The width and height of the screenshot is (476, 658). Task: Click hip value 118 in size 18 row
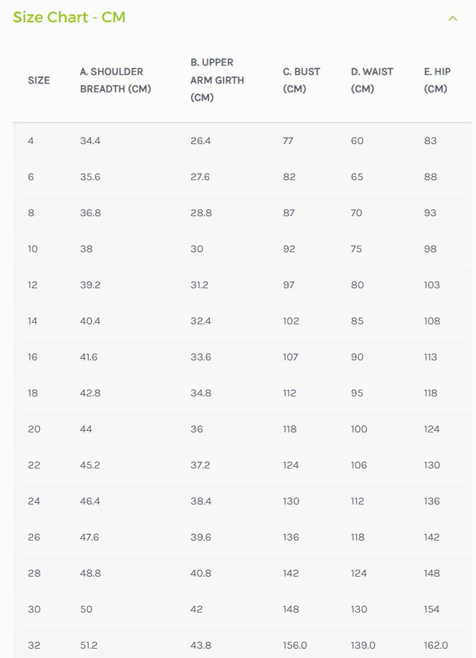coord(431,394)
